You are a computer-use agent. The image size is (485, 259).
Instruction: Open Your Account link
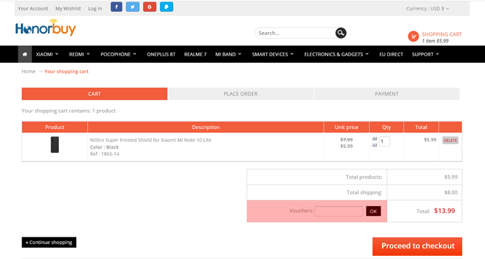pos(33,9)
